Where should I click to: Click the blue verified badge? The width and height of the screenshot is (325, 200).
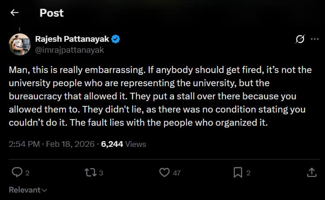(116, 40)
